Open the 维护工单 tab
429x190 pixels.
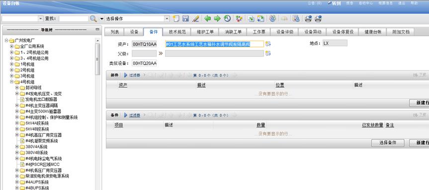coord(205,32)
